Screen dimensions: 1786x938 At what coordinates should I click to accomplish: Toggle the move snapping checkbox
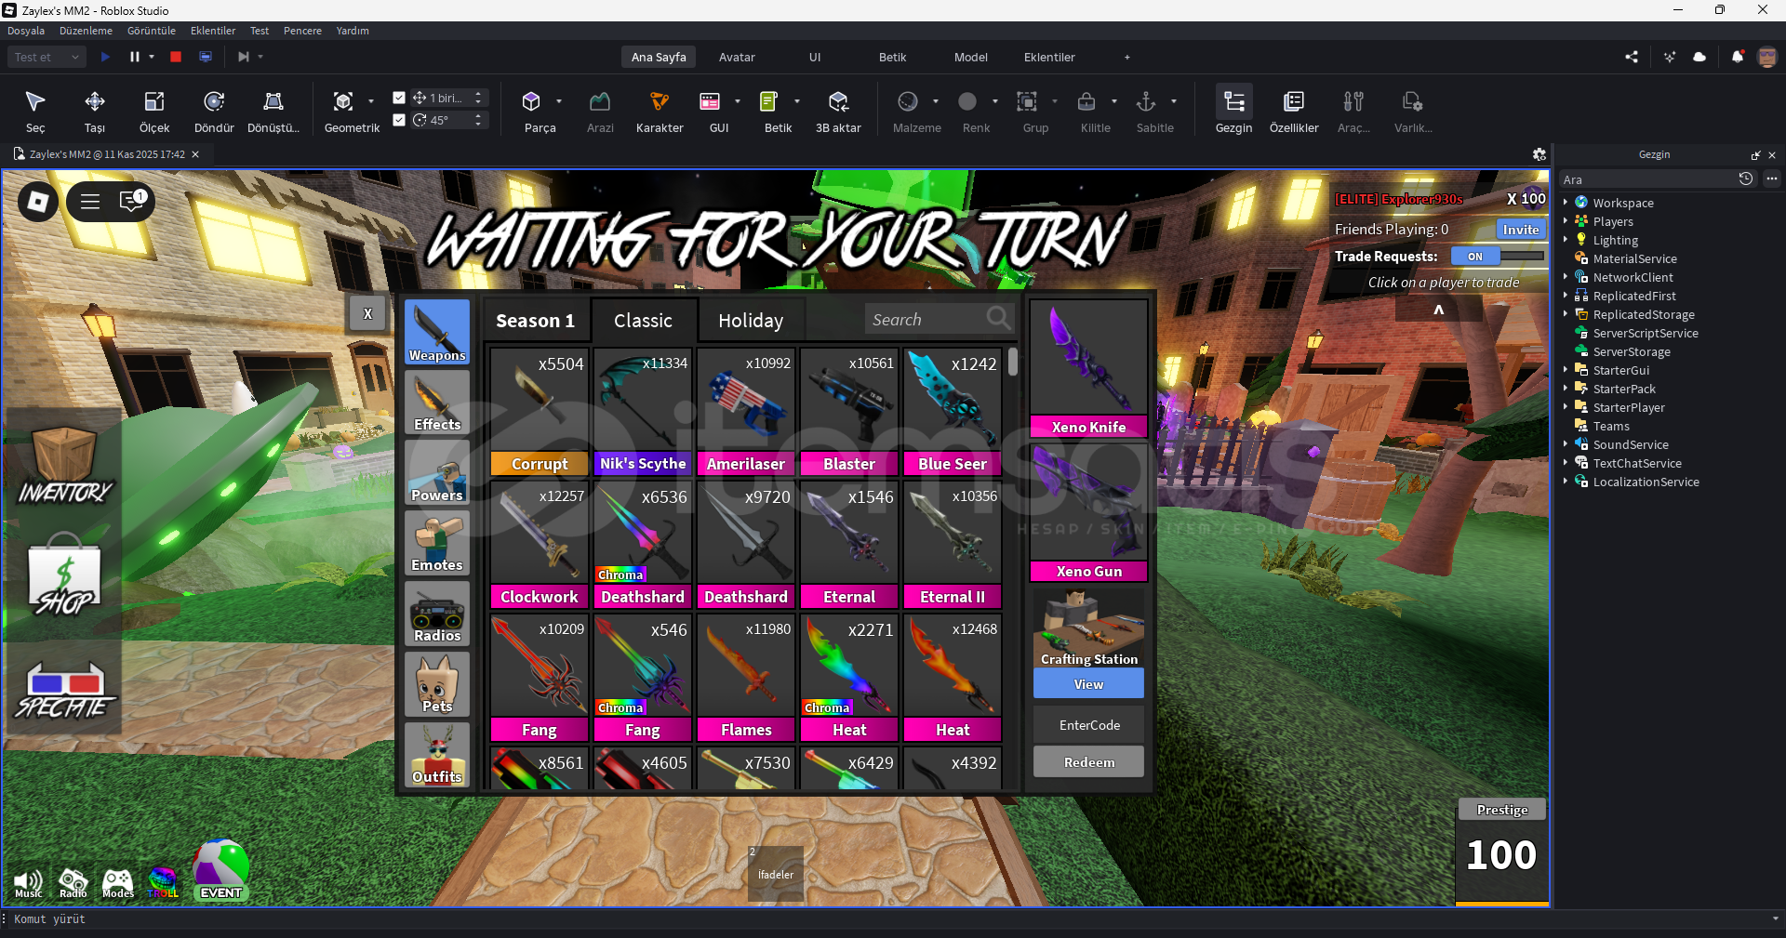399,98
